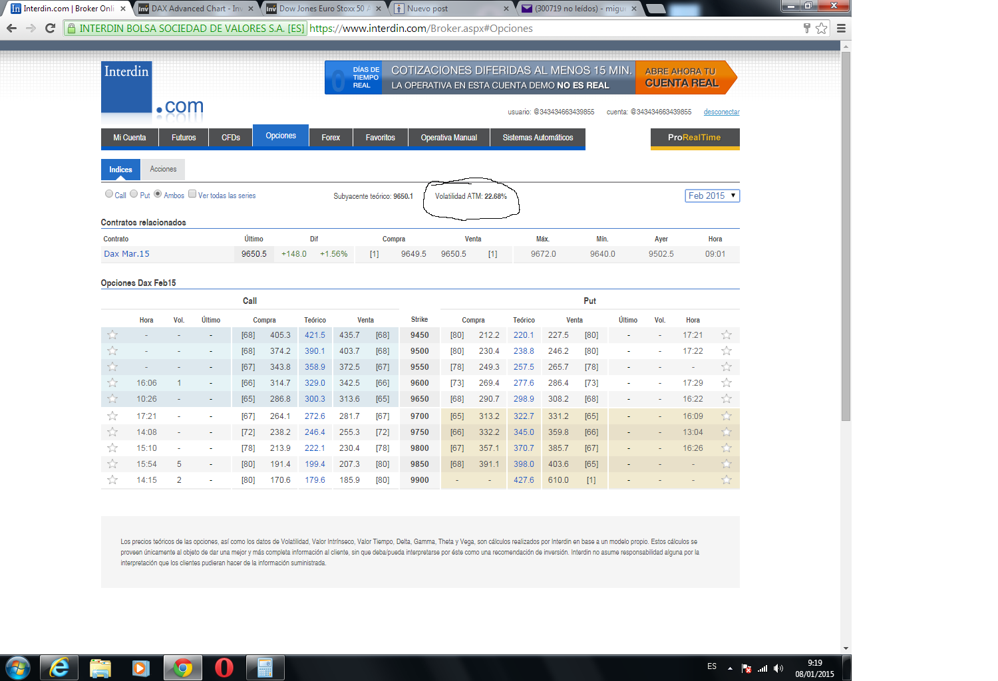Click the call Teórico value 421.5
The height and width of the screenshot is (681, 998).
point(315,335)
